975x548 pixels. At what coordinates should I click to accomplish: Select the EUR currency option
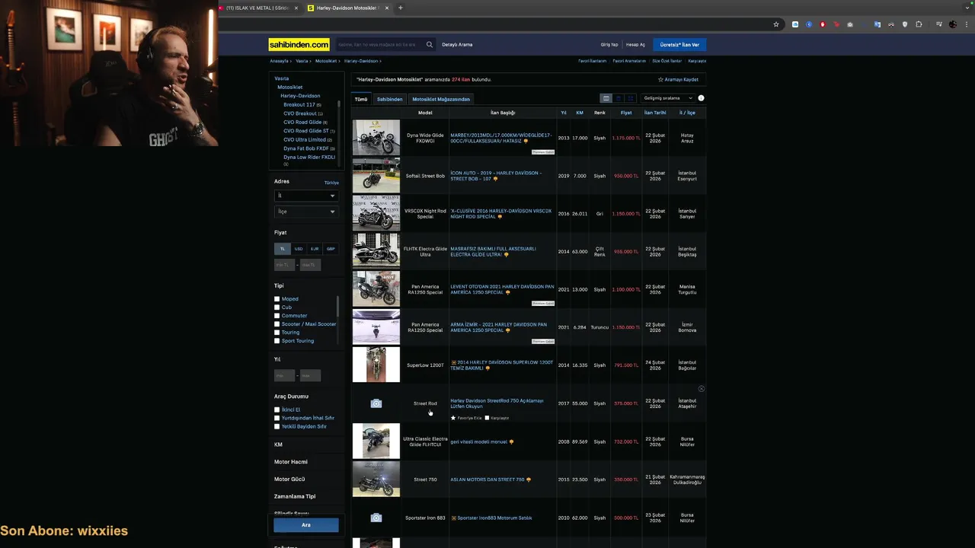tap(315, 249)
